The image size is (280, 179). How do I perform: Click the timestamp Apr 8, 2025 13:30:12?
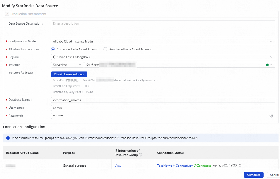pyautogui.click(x=227, y=166)
